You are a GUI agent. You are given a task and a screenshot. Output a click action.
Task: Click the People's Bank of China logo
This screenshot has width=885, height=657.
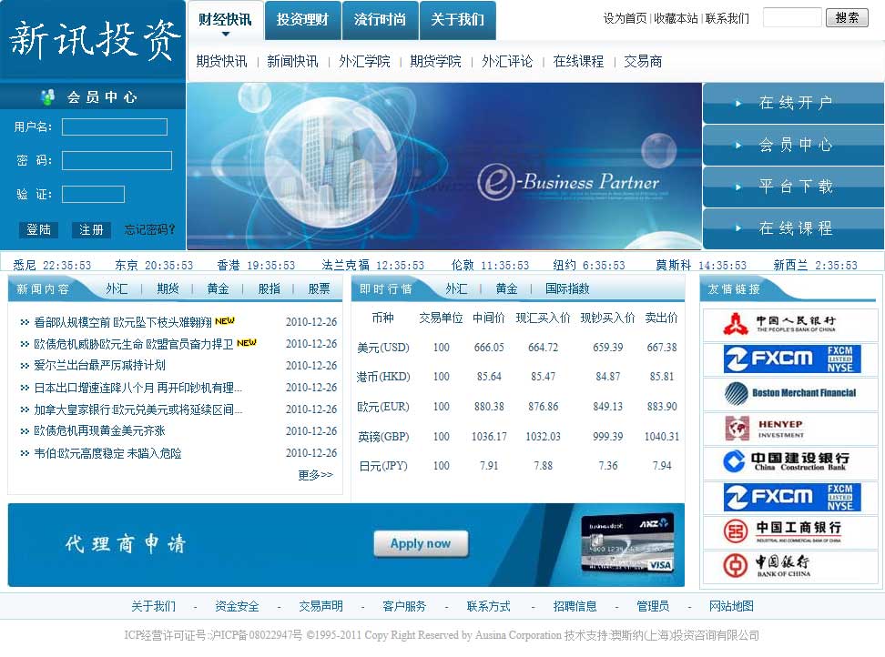tap(789, 325)
